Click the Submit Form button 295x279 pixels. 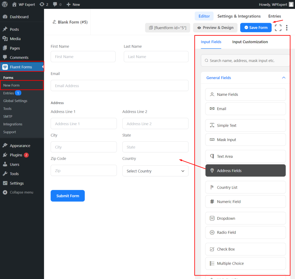67,196
